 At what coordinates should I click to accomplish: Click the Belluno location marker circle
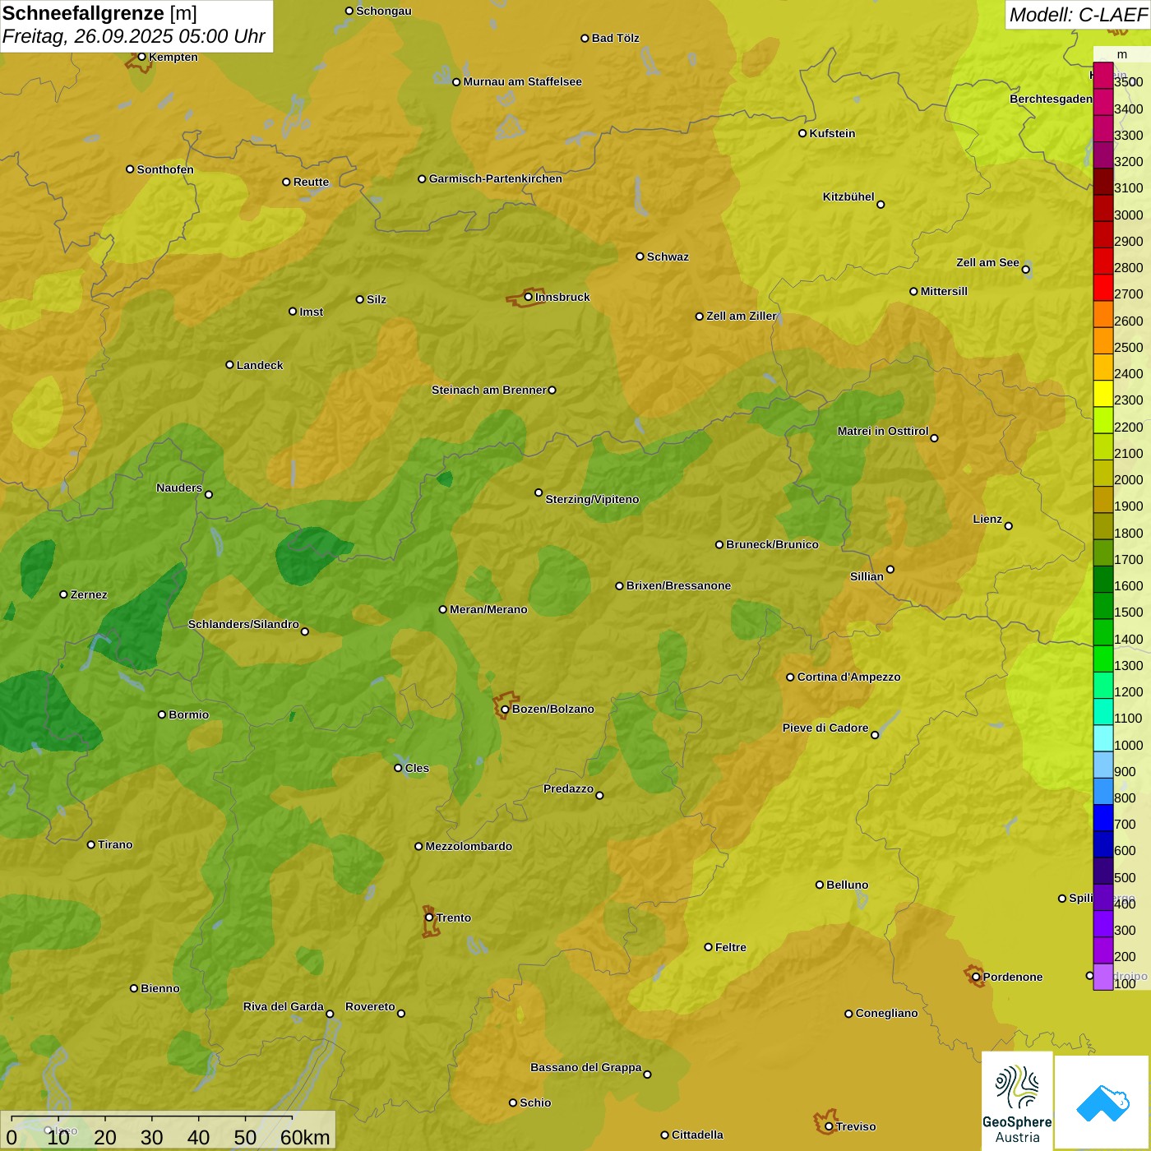pos(820,885)
